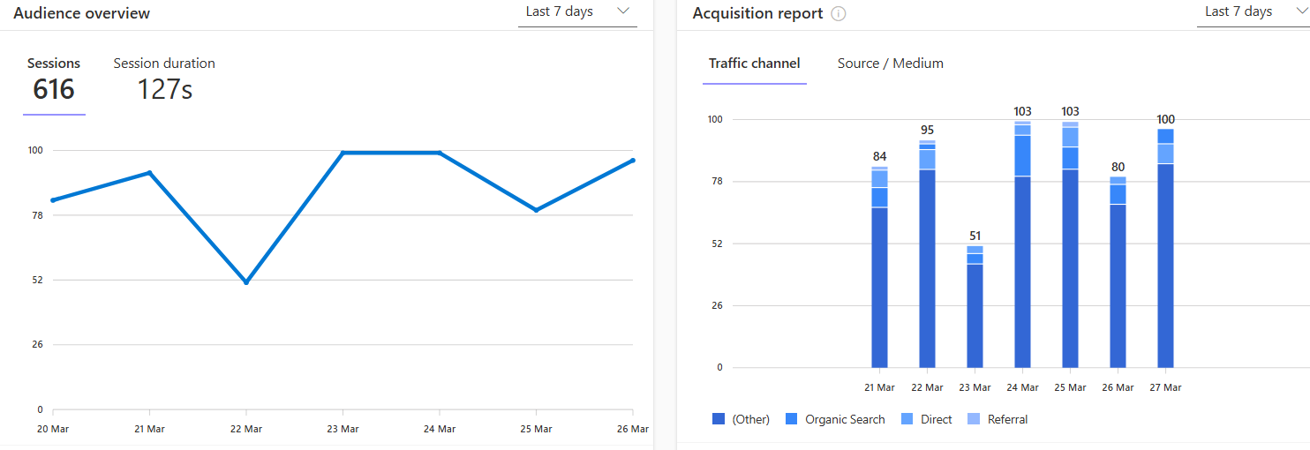The width and height of the screenshot is (1310, 450).
Task: Click the 23 Mar bar showing 51
Action: pos(975,309)
